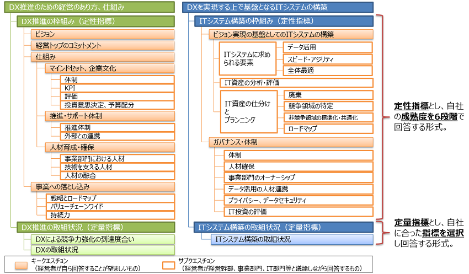The image size is (469, 274).
Task: Click the standalone 'データ活用' box
Action: point(328,47)
